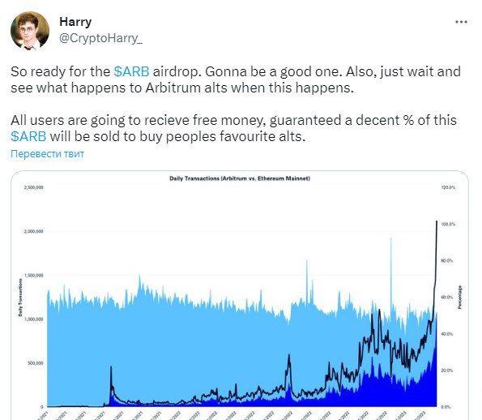Click the 'Перевести твит' translate link
Image resolution: width=482 pixels, height=420 pixels.
47,153
